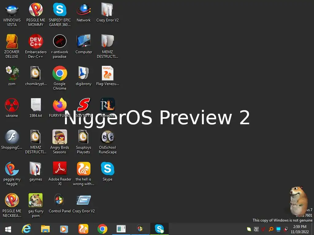Open the MEMZ DESTRUCTI... folder icon
314x235 pixels.
click(x=108, y=46)
